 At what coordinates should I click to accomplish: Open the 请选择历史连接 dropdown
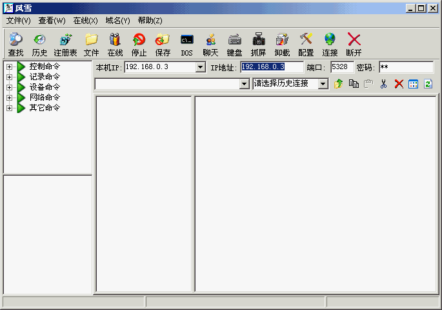[x=323, y=84]
